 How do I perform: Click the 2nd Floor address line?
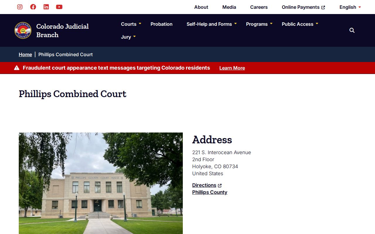[x=203, y=159]
